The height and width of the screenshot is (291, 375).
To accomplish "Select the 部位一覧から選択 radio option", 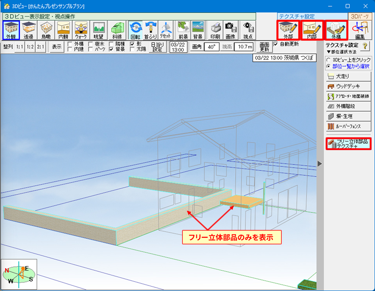I will pos(329,66).
